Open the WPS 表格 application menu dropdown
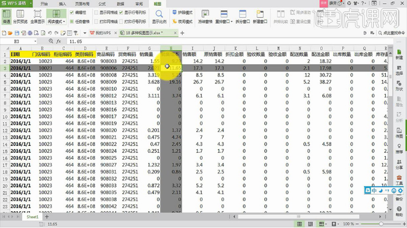The image size is (407, 228). point(31,3)
